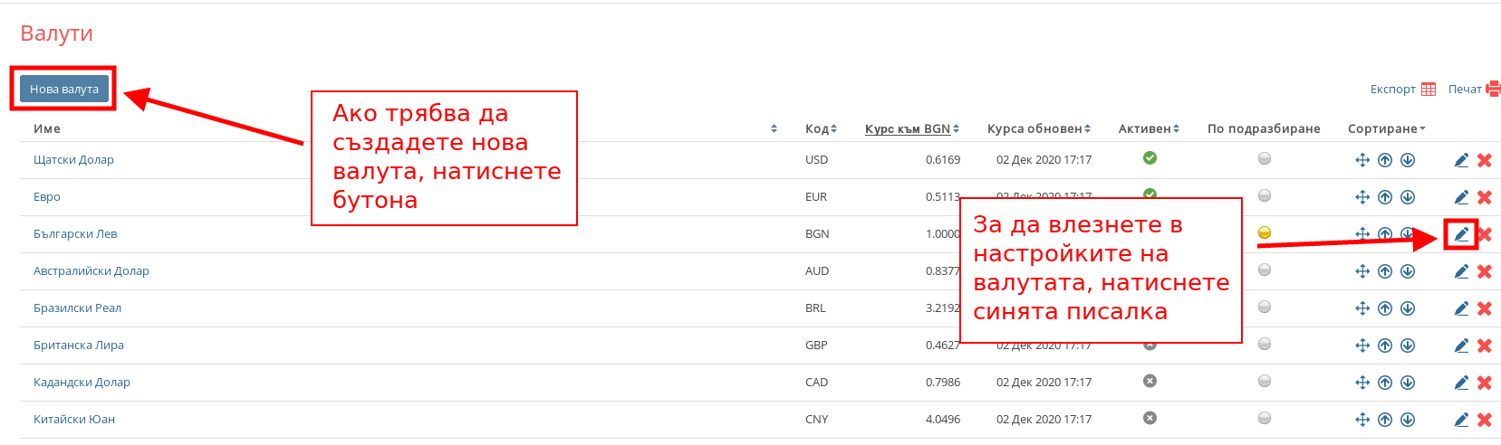Toggle active status for Китайски Юан
Viewport: 1501px width, 445px height.
click(1150, 418)
